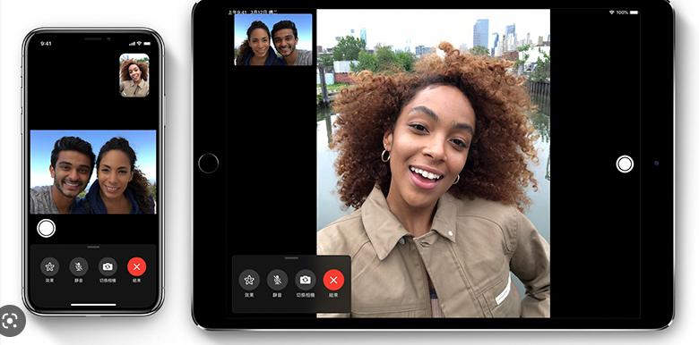Select the iPhone self-view thumbnail of curly-haired woman
The height and width of the screenshot is (345, 699).
[134, 75]
